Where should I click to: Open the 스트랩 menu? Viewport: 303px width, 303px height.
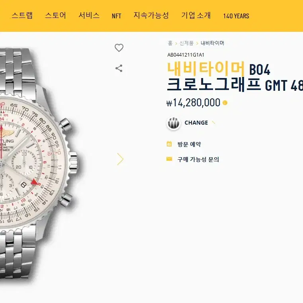(22, 16)
